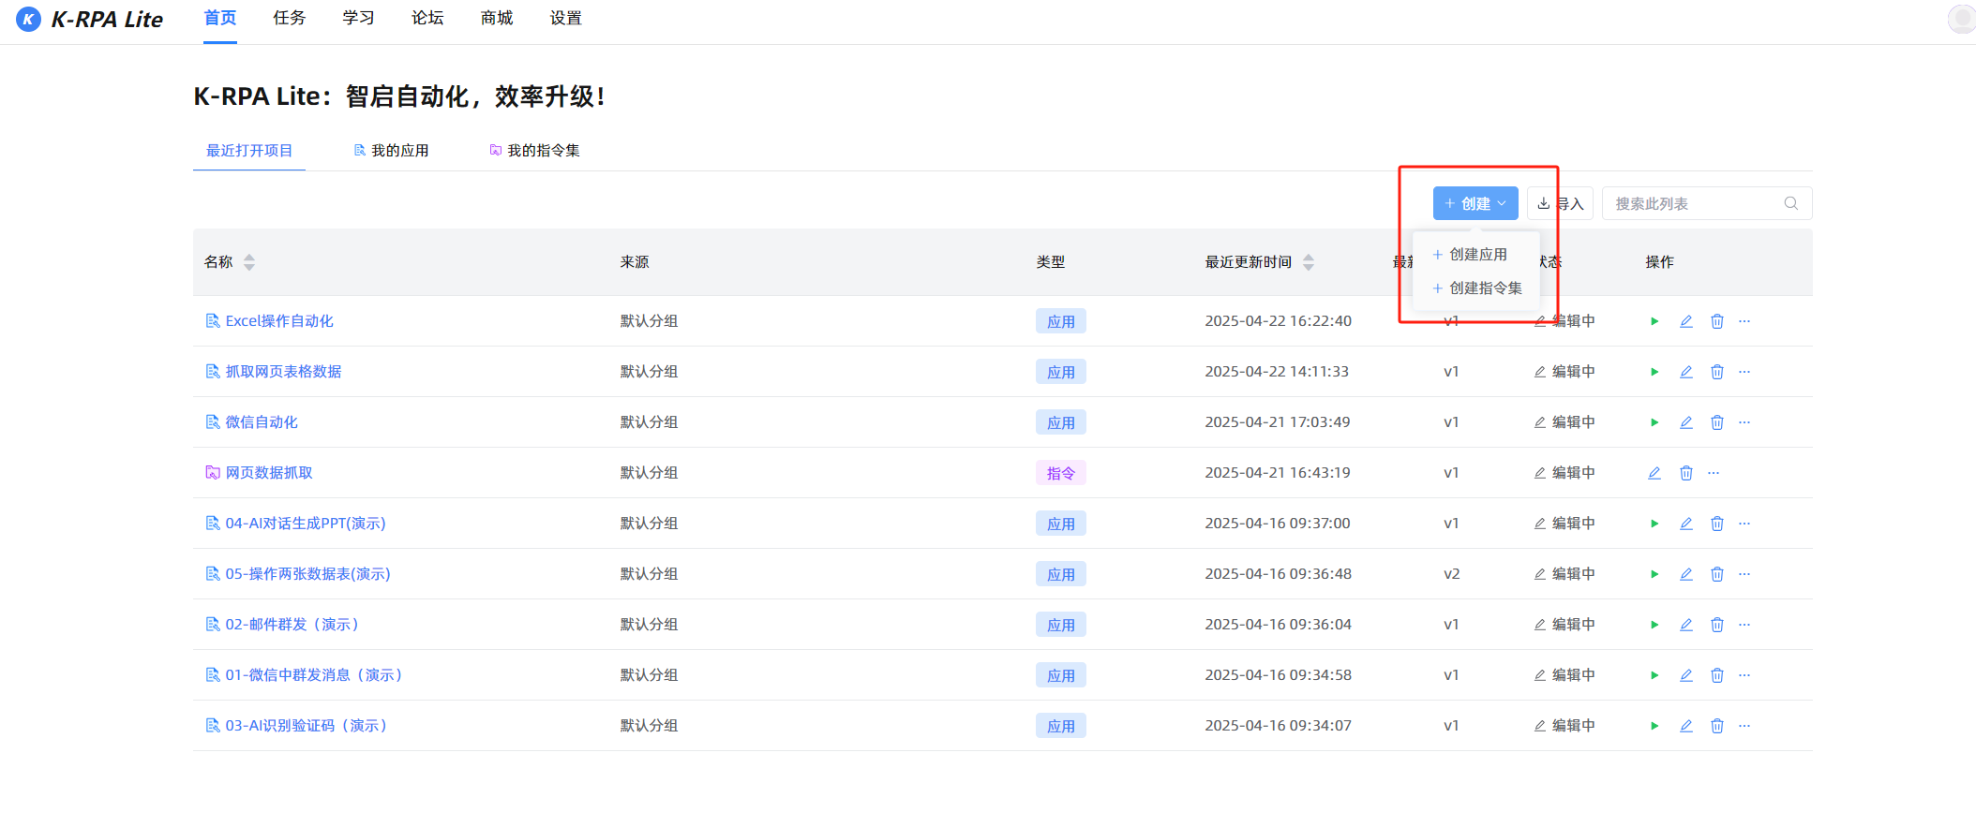
Task: Open more options for 03-AI识别验证码（演示）
Action: click(1744, 726)
